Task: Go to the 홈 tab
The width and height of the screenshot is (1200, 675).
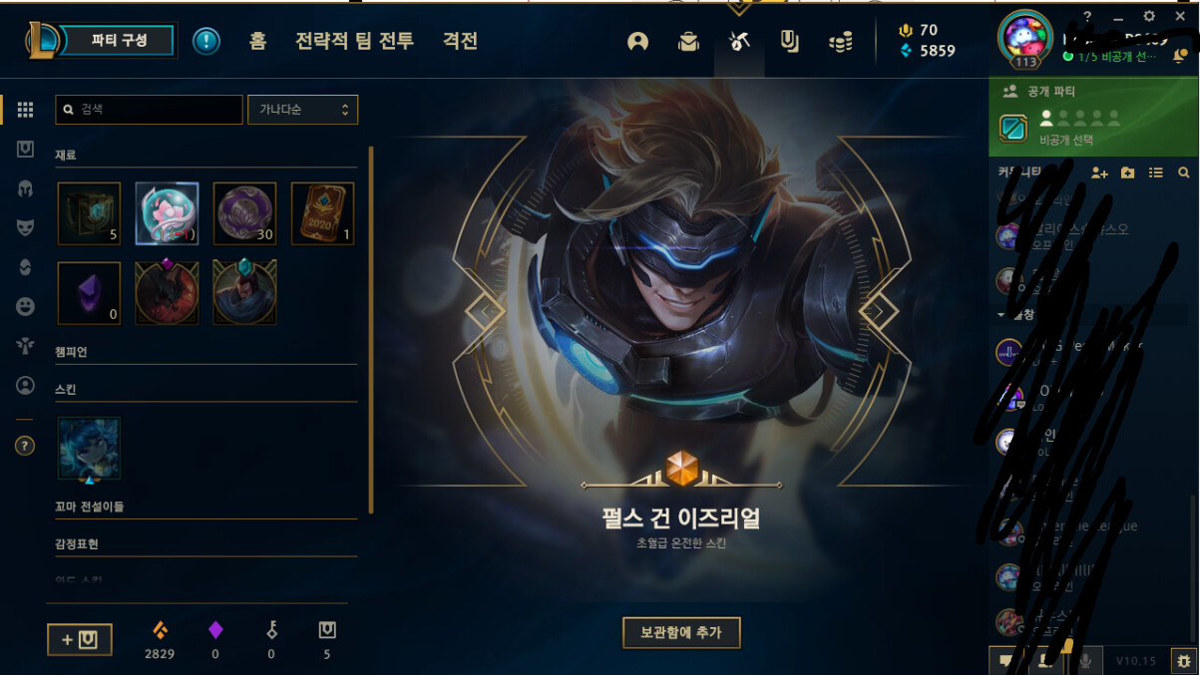Action: tap(257, 41)
